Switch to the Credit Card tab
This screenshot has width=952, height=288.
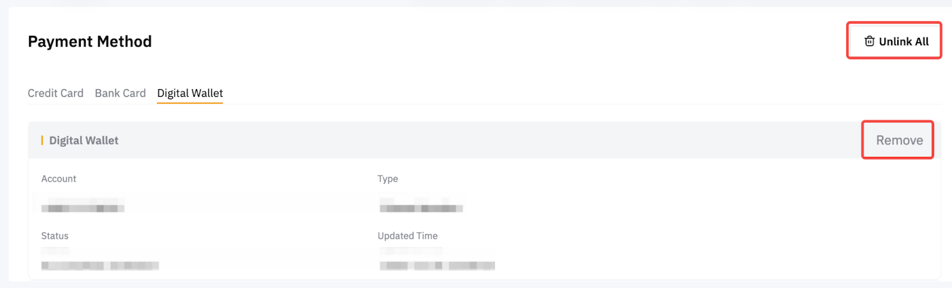[x=55, y=93]
